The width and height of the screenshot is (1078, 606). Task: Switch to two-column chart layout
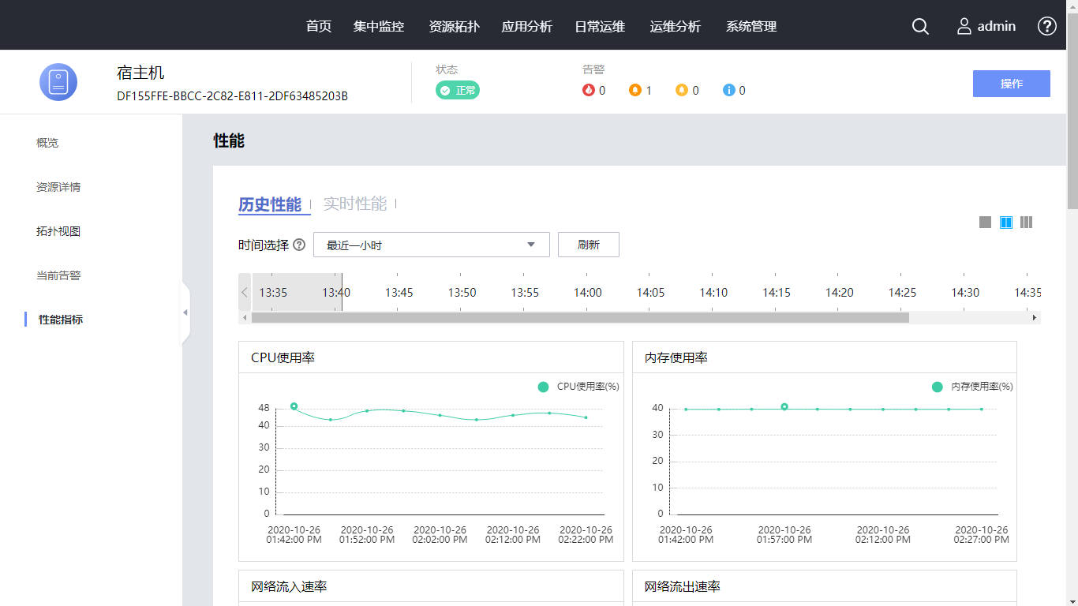coord(1006,223)
